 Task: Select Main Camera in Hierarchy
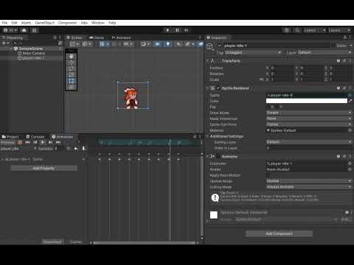(31, 53)
